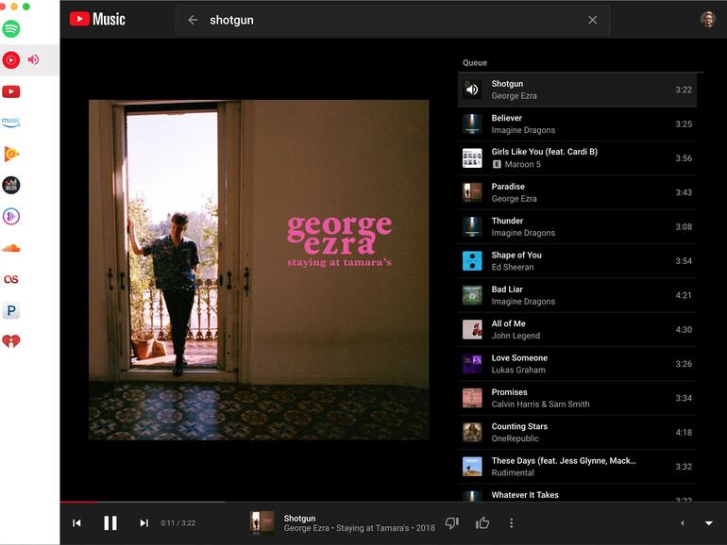Viewport: 727px width, 545px height.
Task: Open the account profile avatar
Action: tap(708, 19)
